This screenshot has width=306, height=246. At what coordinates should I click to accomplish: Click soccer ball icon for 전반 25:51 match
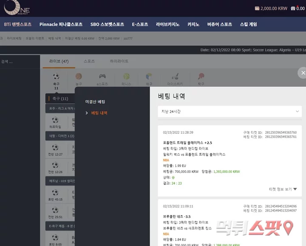55,210
